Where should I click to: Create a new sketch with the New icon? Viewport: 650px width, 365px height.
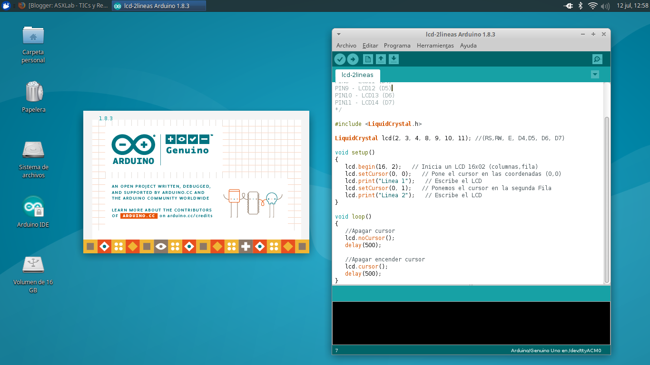click(x=367, y=59)
